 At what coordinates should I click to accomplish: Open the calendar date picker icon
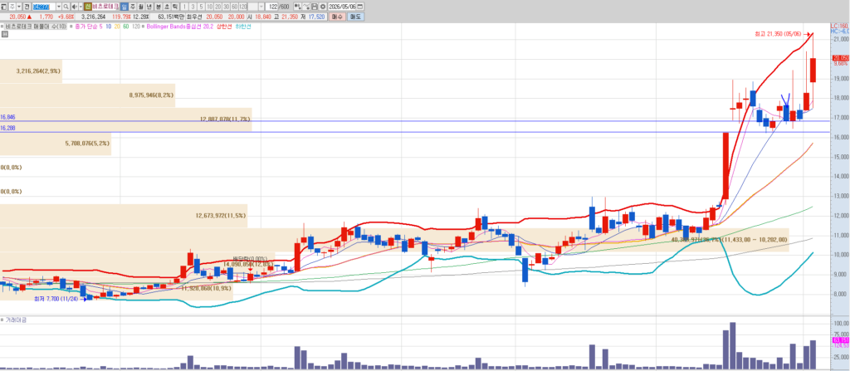pyautogui.click(x=360, y=7)
